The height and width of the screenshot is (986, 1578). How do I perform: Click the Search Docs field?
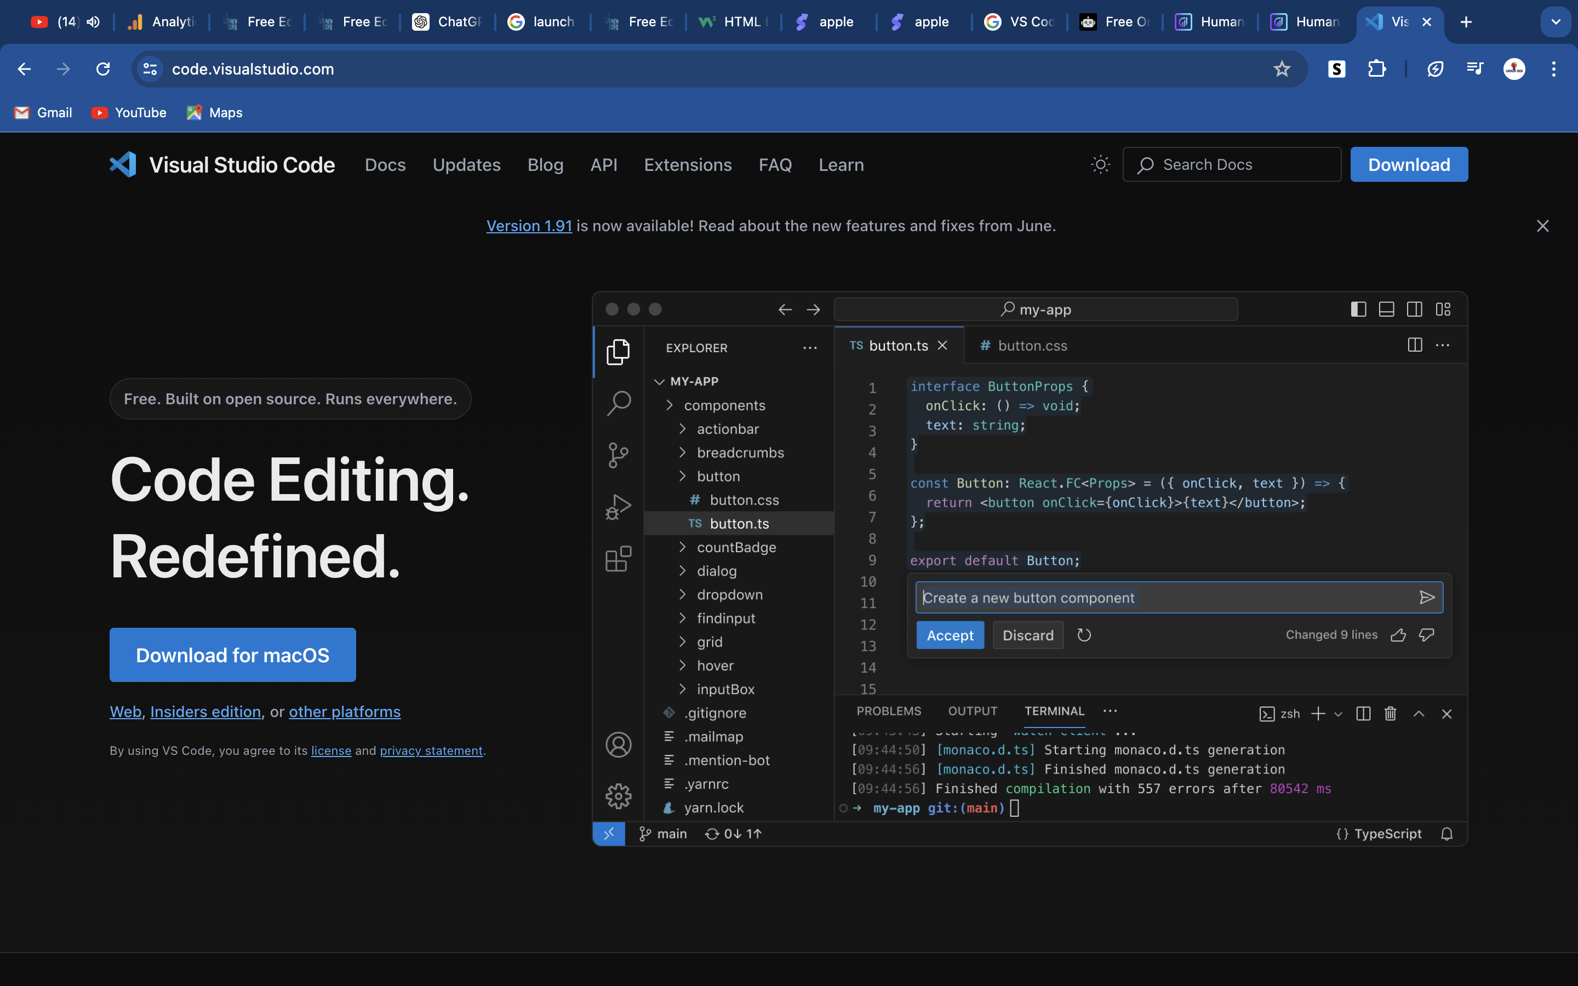click(x=1232, y=164)
